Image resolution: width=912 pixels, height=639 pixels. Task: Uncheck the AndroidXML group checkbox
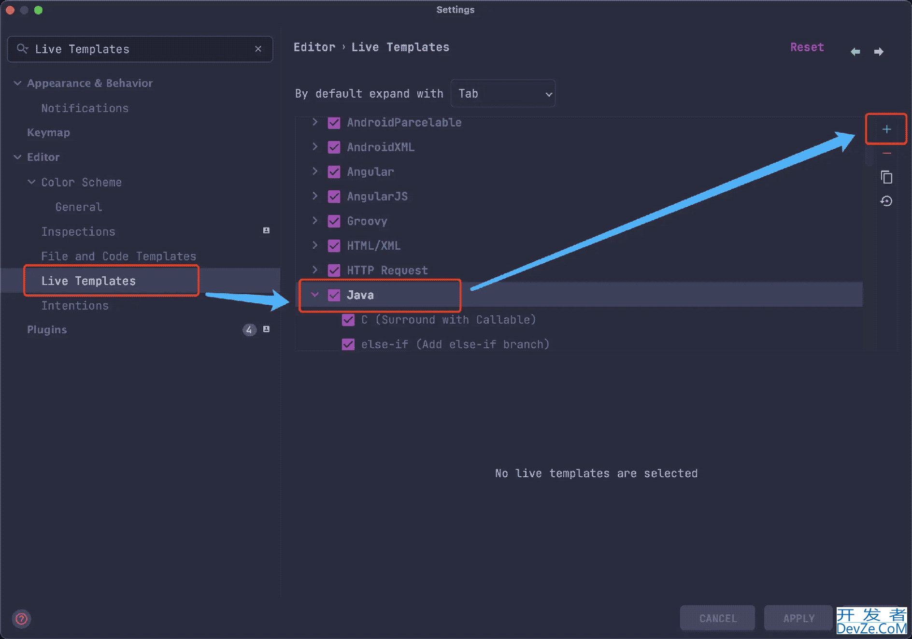[x=334, y=147]
